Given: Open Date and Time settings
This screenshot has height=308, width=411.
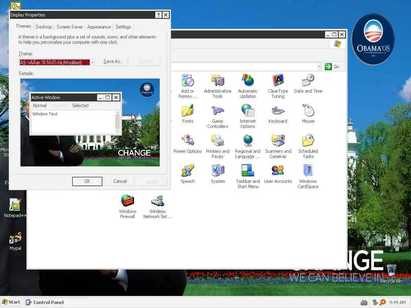Looking at the screenshot, I should tap(308, 84).
